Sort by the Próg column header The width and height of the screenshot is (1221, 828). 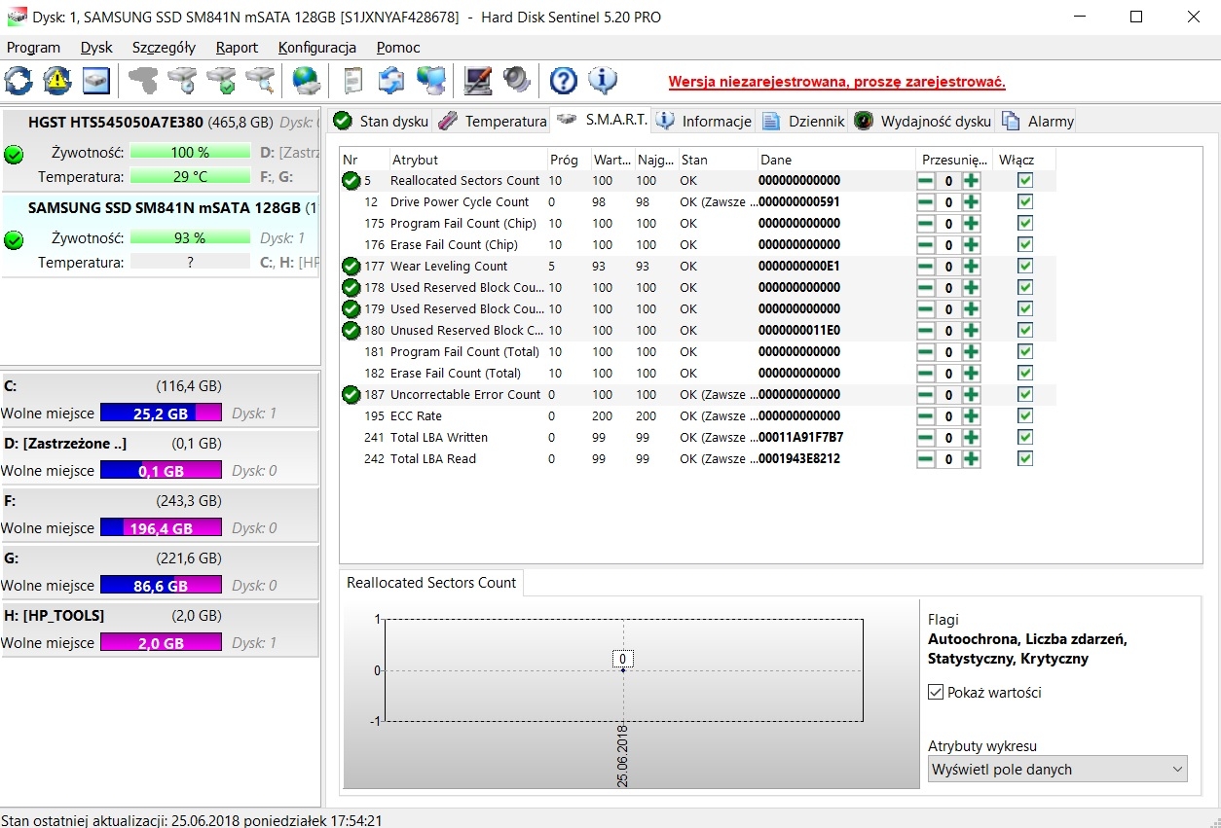coord(569,160)
